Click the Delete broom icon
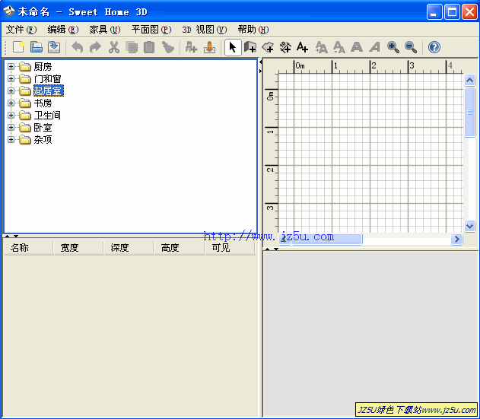480x419 pixels. (x=168, y=47)
